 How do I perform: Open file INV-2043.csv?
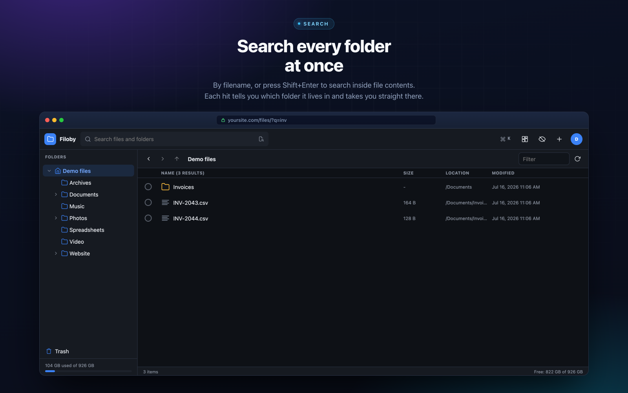point(190,203)
